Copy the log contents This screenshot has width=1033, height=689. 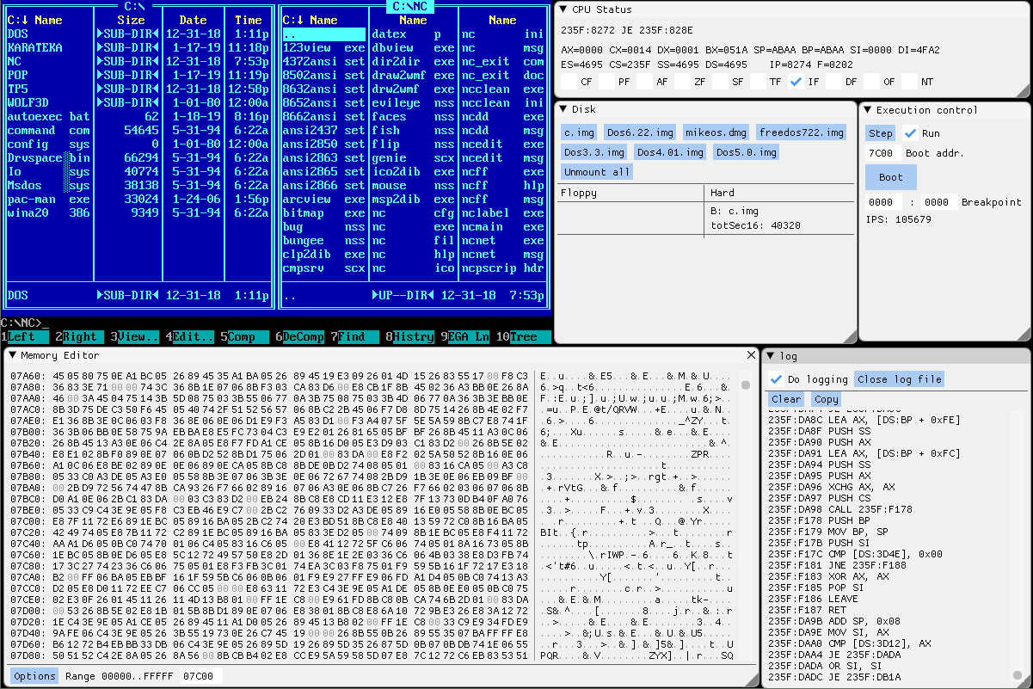coord(826,399)
